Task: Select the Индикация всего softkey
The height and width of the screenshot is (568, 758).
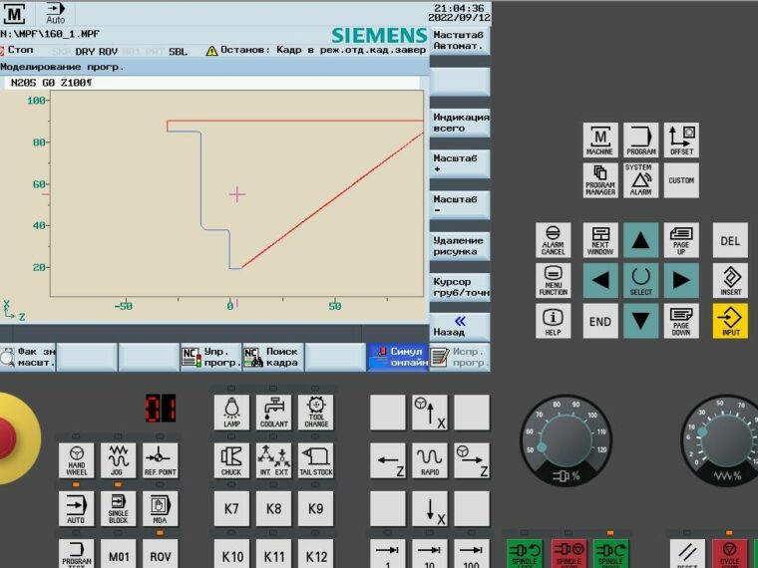Action: (460, 123)
